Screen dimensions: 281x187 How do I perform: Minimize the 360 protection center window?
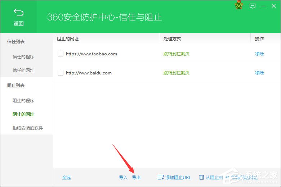pos(264,6)
